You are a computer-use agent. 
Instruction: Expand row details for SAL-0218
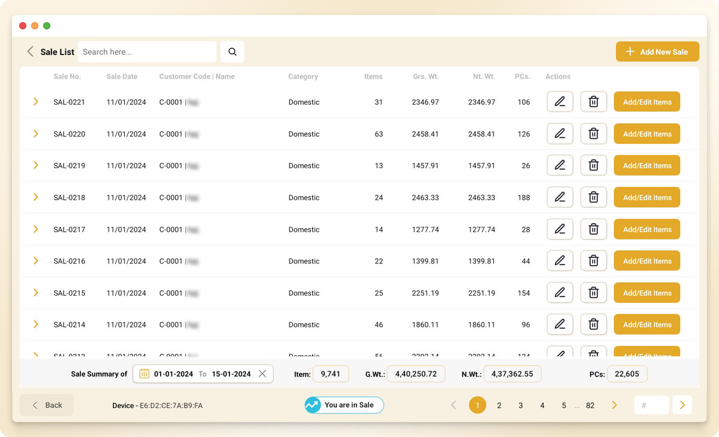click(35, 197)
